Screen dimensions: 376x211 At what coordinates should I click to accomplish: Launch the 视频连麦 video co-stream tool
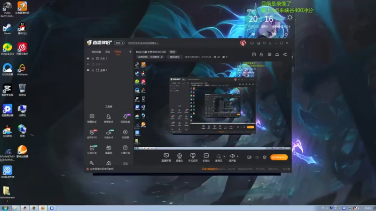[x=125, y=118]
